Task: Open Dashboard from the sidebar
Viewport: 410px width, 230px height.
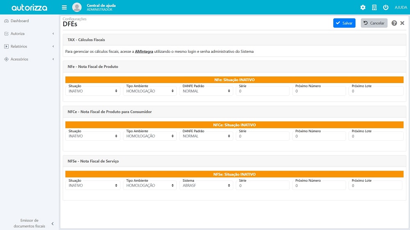Action: point(19,21)
